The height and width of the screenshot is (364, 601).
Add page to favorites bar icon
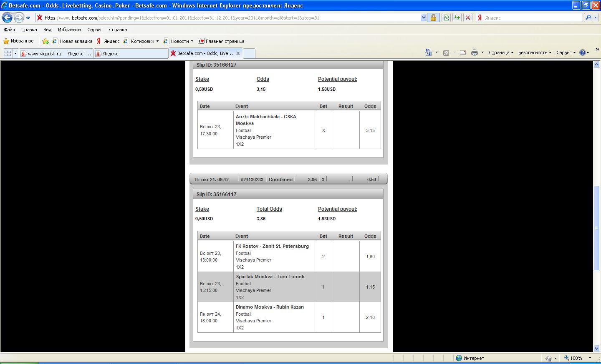click(x=45, y=41)
